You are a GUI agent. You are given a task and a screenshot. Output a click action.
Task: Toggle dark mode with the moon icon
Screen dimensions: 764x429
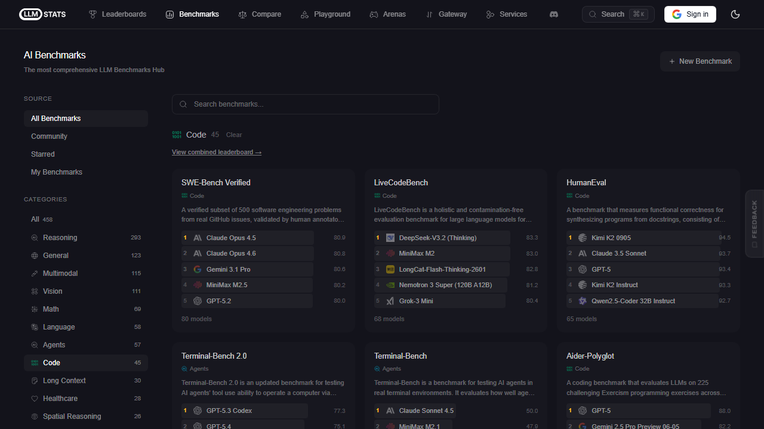click(x=735, y=14)
